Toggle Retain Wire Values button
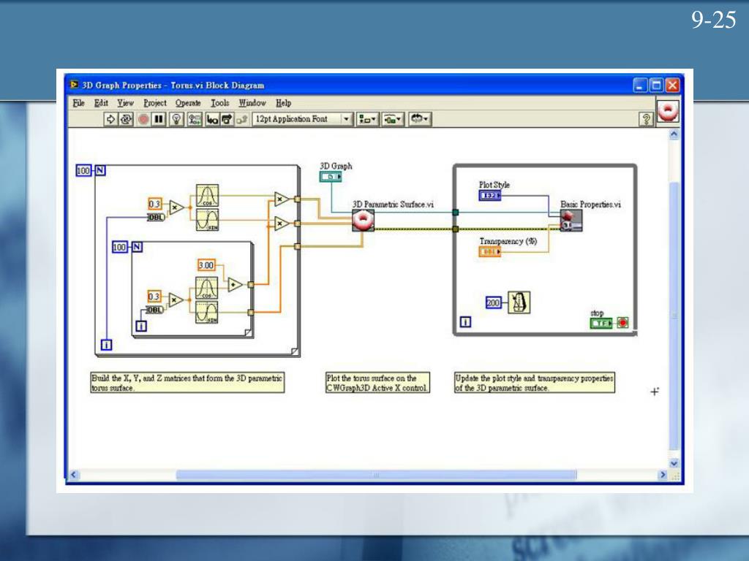The width and height of the screenshot is (749, 561). pyautogui.click(x=194, y=119)
